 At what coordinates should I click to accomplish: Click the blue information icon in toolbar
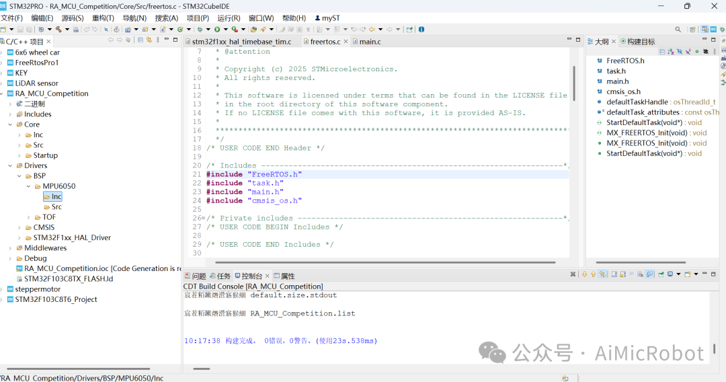click(421, 29)
